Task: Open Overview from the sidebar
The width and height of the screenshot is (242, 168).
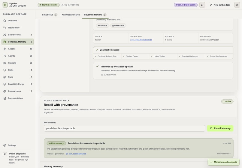Action: (17, 20)
